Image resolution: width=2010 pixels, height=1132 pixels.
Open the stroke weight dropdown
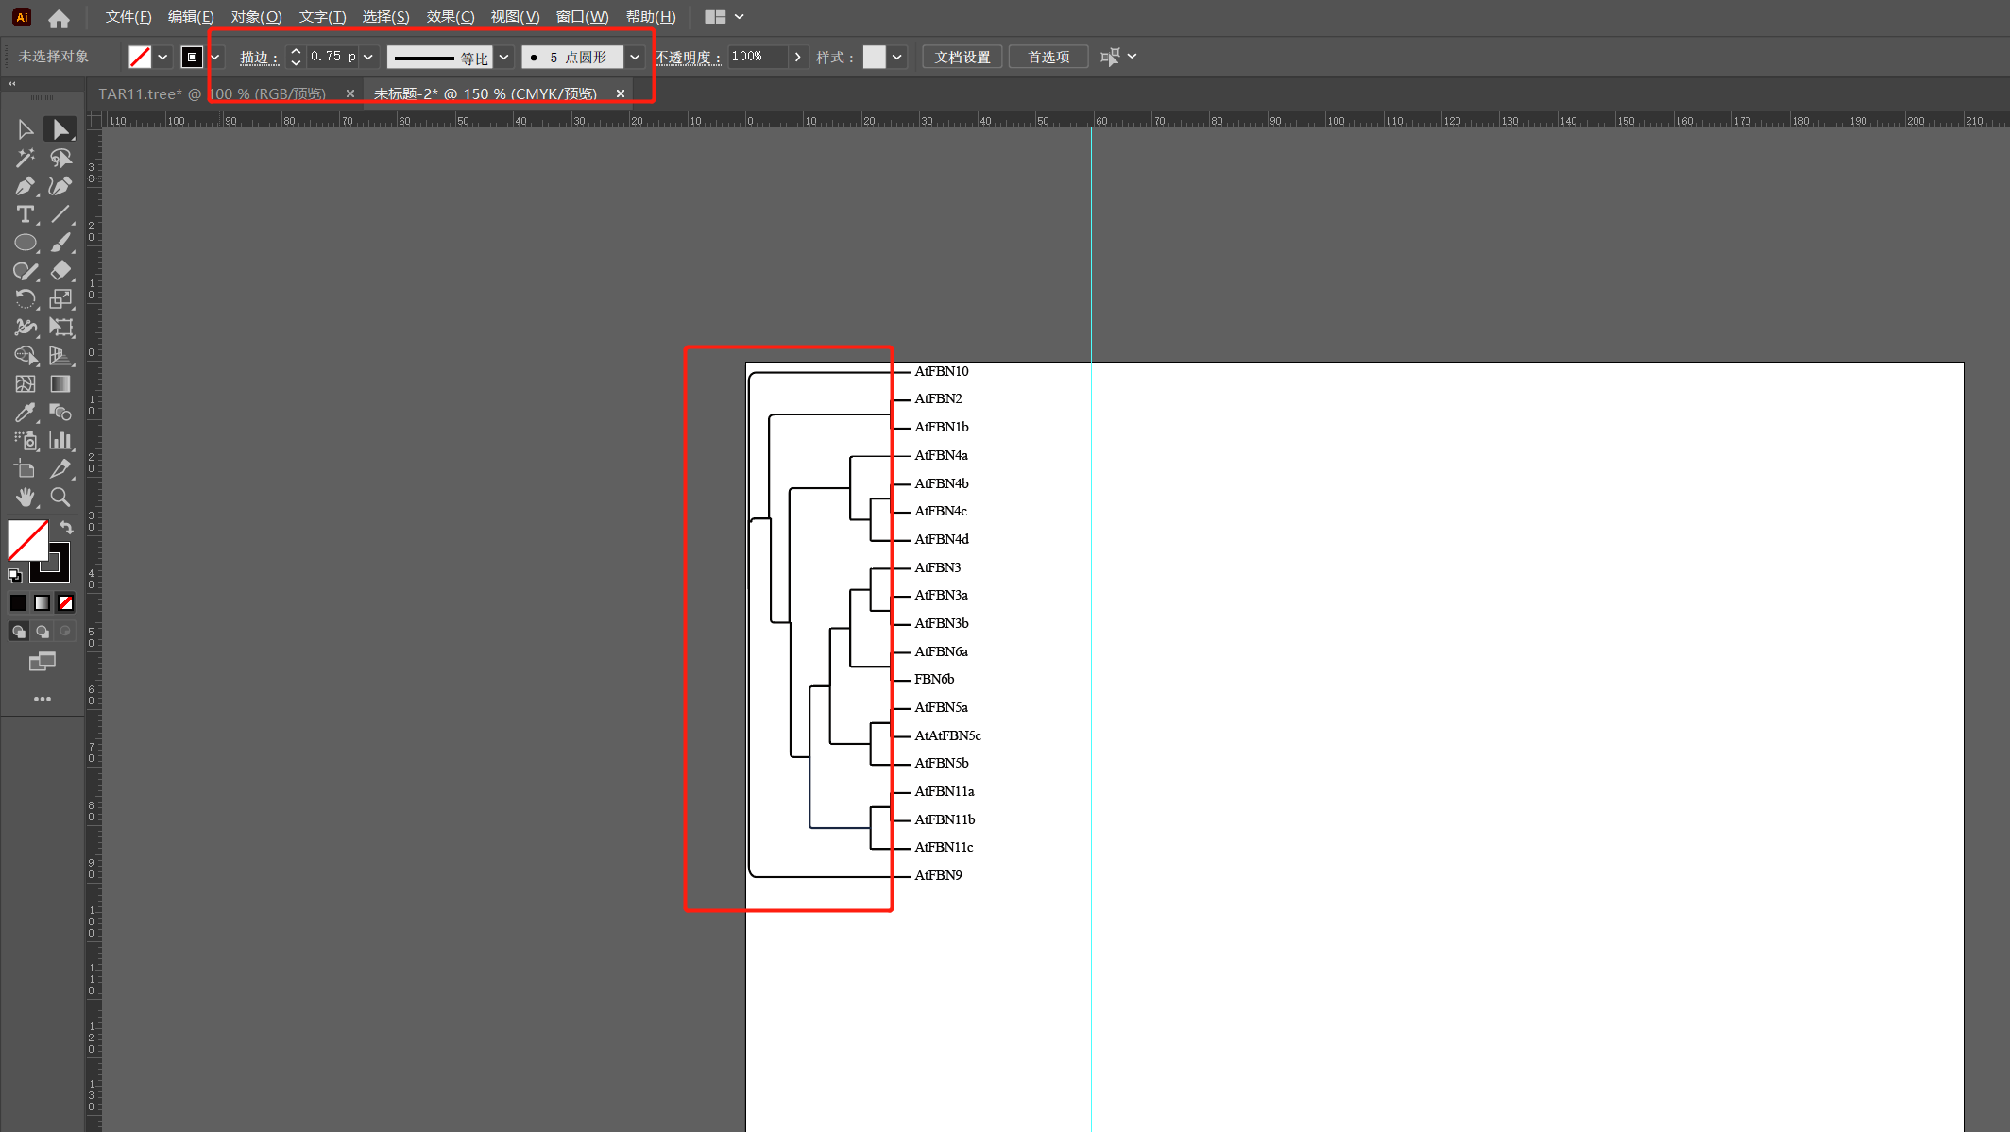tap(368, 57)
